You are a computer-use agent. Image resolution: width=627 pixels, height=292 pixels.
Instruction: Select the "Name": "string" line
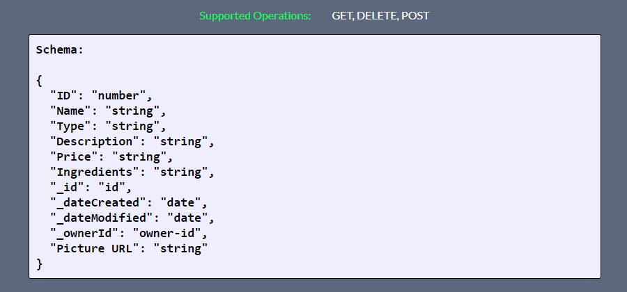108,111
